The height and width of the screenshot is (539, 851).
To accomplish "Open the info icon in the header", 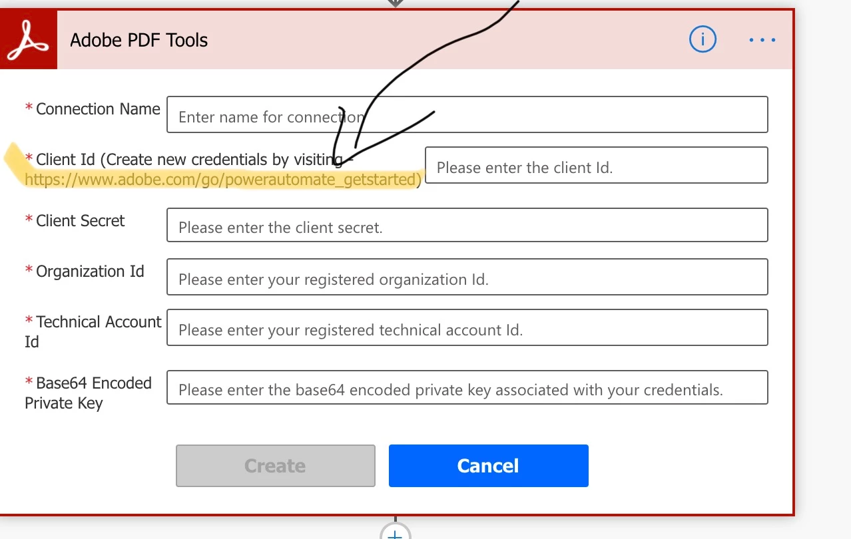I will (x=703, y=40).
